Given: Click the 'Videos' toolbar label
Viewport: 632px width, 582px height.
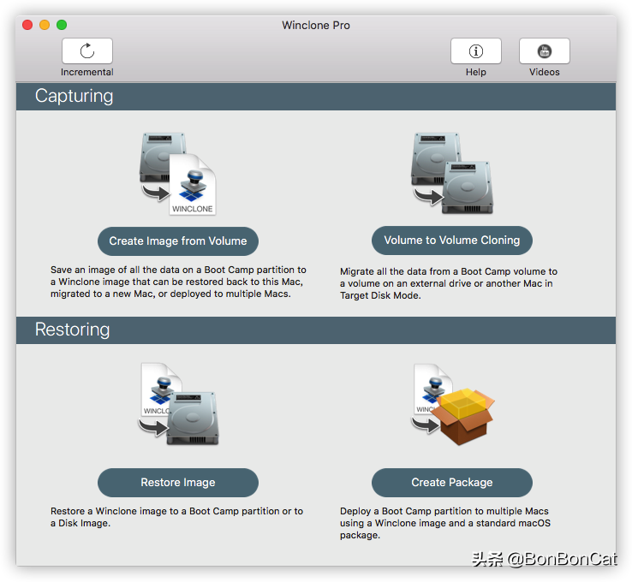Looking at the screenshot, I should (544, 72).
